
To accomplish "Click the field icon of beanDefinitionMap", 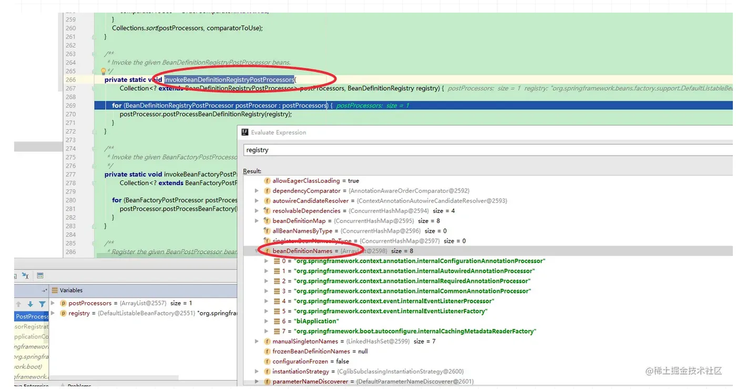I will (267, 221).
